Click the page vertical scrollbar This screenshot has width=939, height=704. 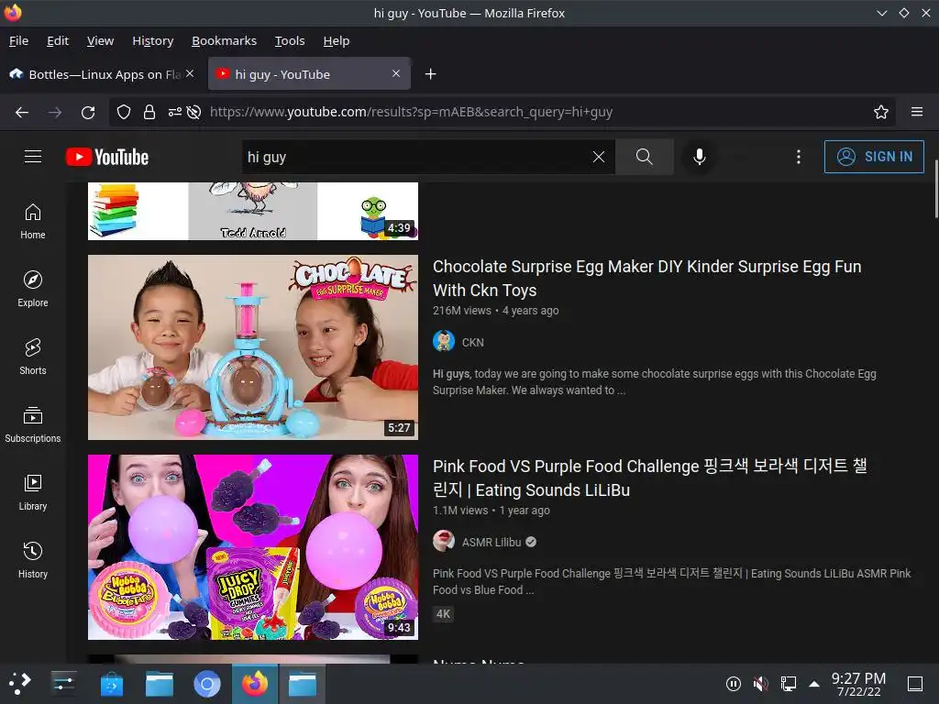coord(936,191)
